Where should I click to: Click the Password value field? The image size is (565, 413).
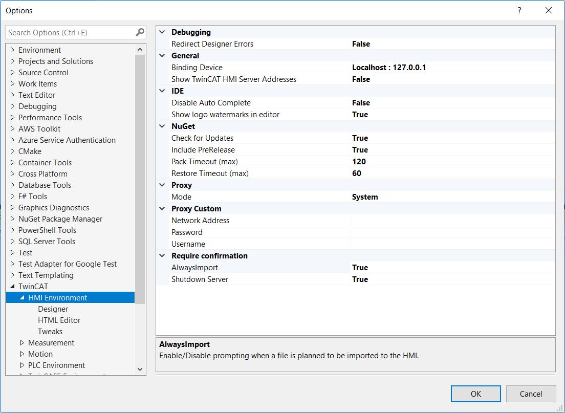[452, 232]
